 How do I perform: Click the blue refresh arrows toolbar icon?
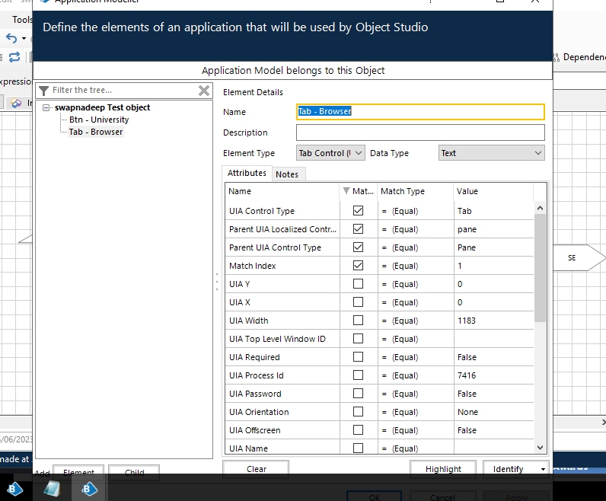[14, 57]
